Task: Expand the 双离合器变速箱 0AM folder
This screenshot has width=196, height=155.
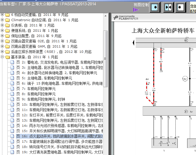Action: point(2,46)
